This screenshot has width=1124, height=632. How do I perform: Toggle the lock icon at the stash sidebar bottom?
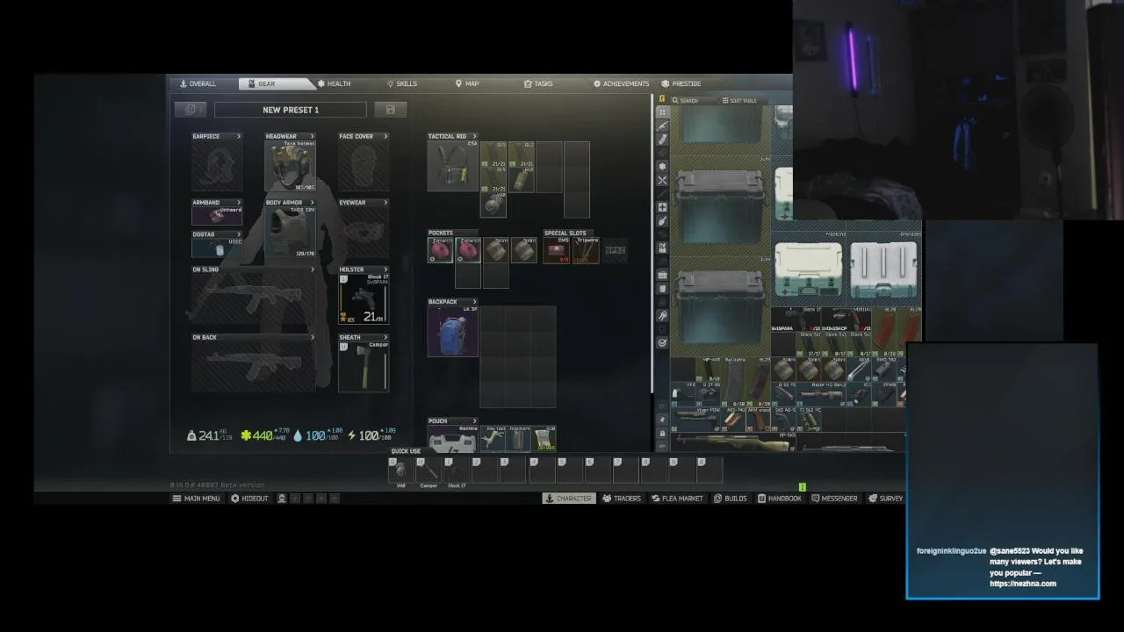pyautogui.click(x=662, y=434)
